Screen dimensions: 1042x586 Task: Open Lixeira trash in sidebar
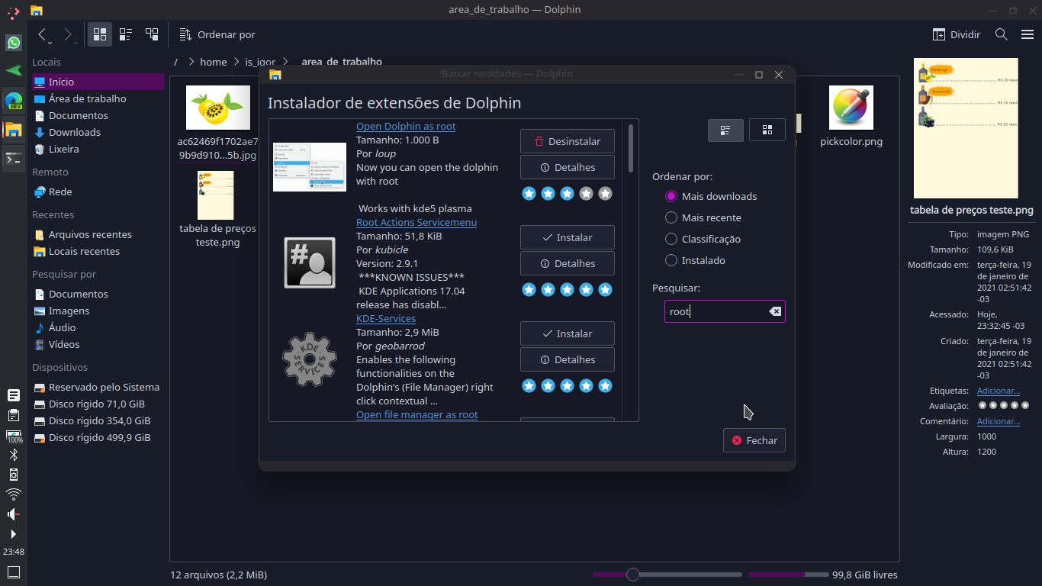coord(98,149)
